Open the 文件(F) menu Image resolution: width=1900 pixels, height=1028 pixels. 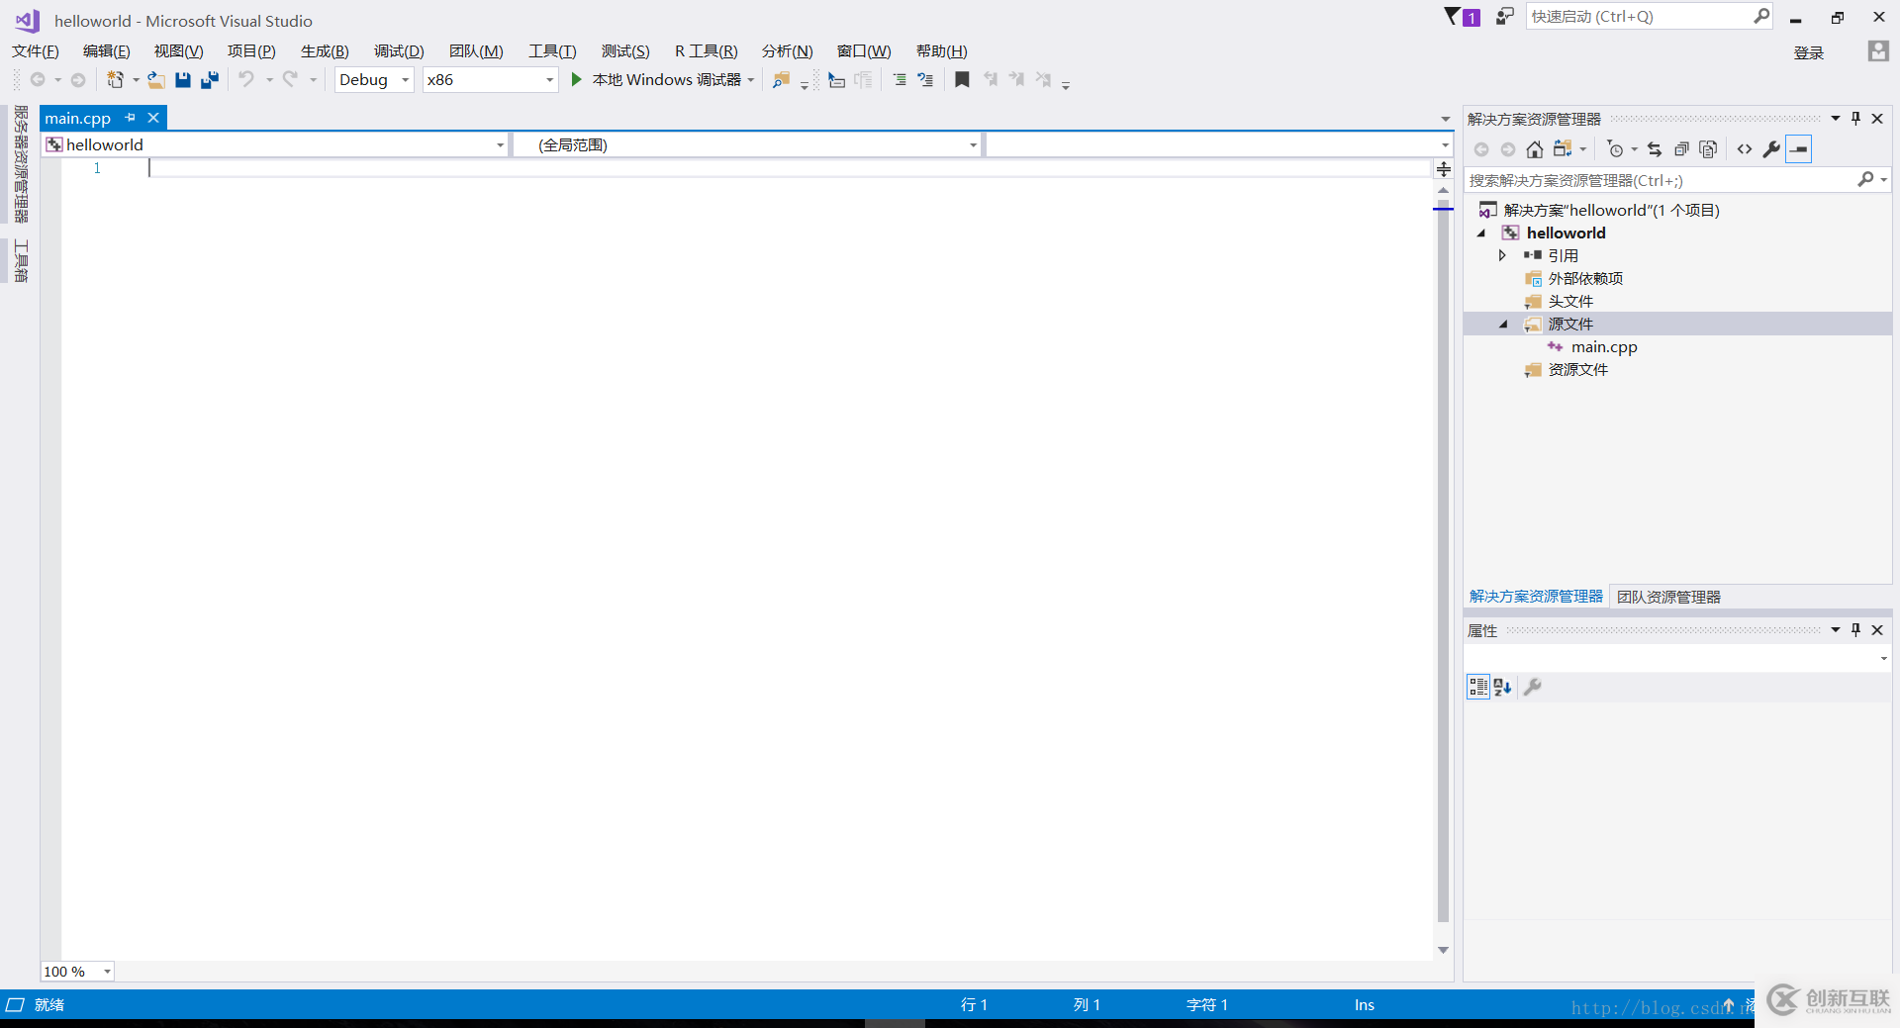pos(36,51)
